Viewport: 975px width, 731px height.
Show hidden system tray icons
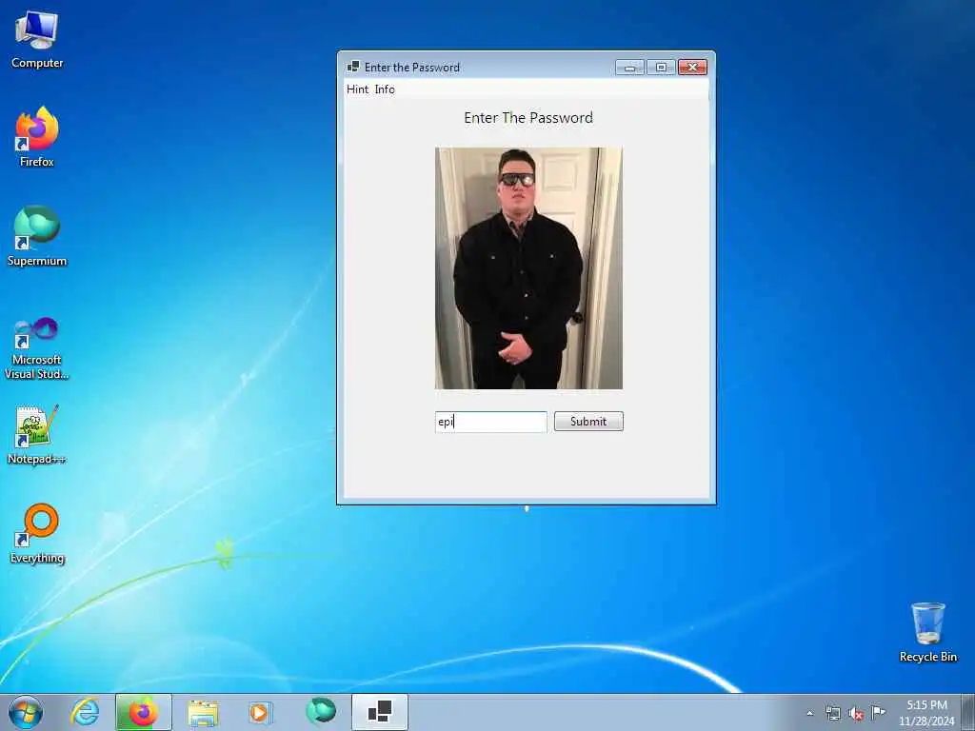809,714
